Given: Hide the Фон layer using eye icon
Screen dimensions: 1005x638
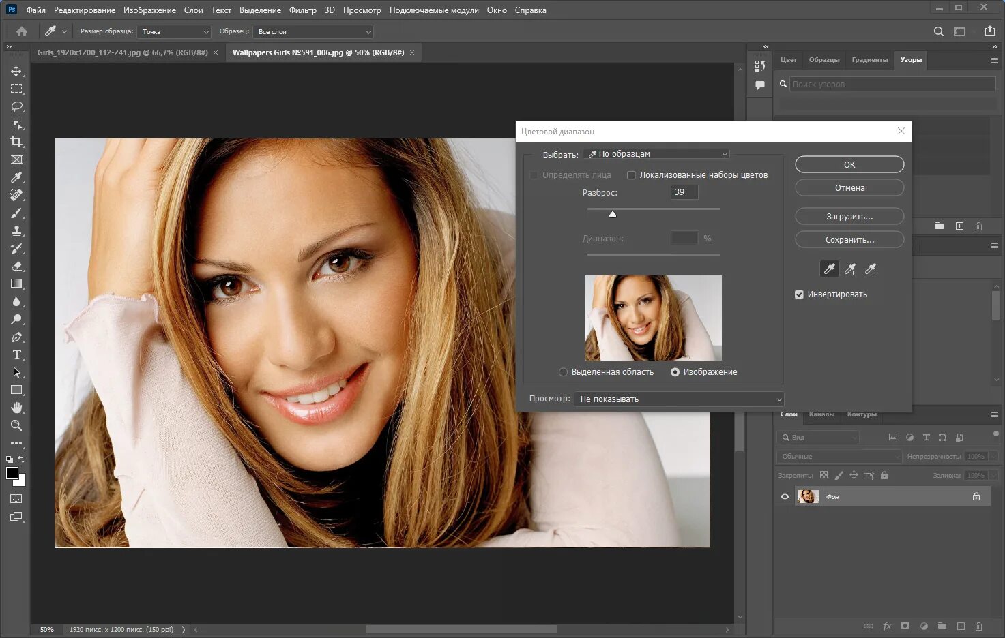Looking at the screenshot, I should 785,497.
